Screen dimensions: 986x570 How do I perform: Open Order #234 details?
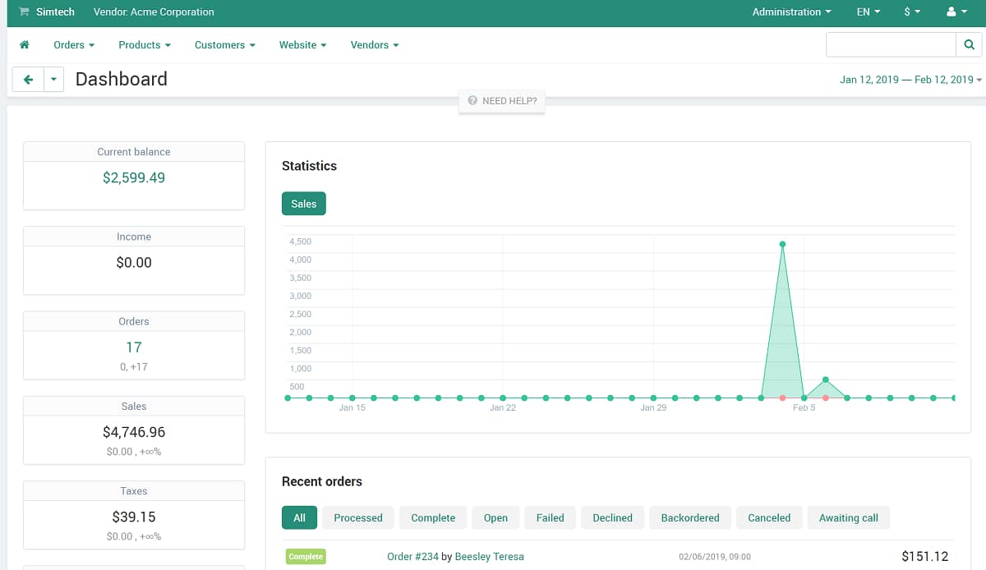(x=412, y=556)
